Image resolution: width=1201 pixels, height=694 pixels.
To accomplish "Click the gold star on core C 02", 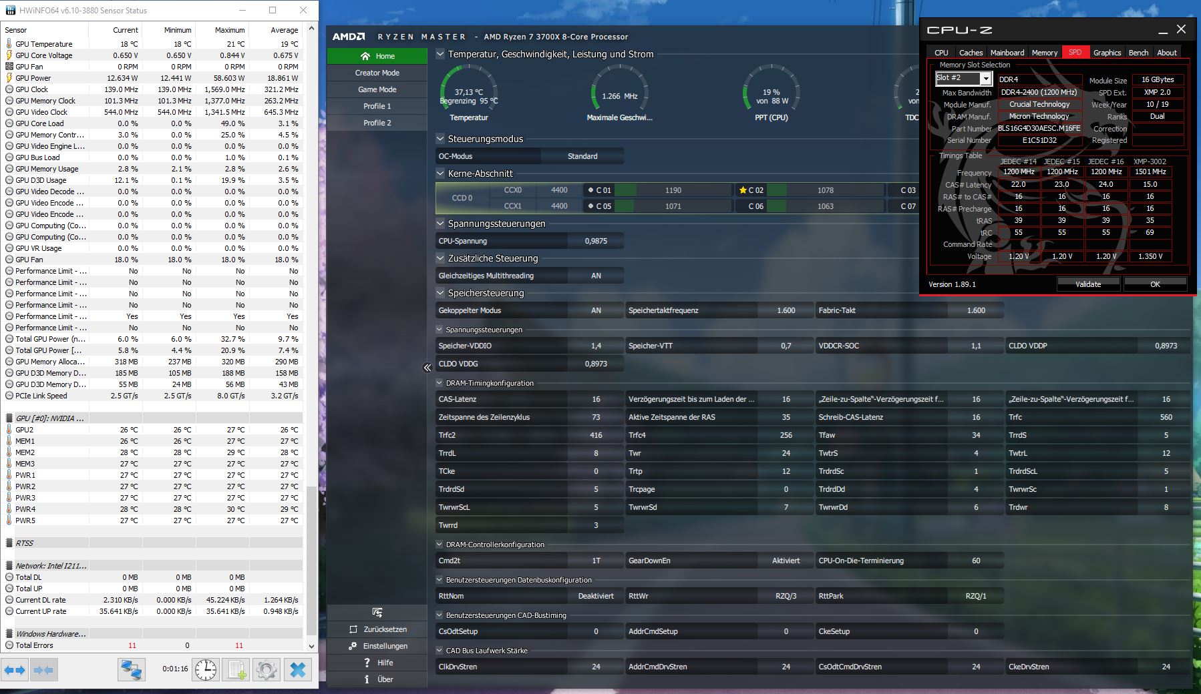I will click(743, 190).
